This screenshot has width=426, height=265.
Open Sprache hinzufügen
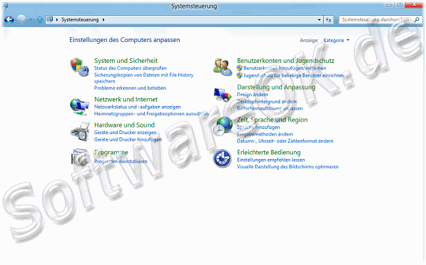pyautogui.click(x=258, y=127)
